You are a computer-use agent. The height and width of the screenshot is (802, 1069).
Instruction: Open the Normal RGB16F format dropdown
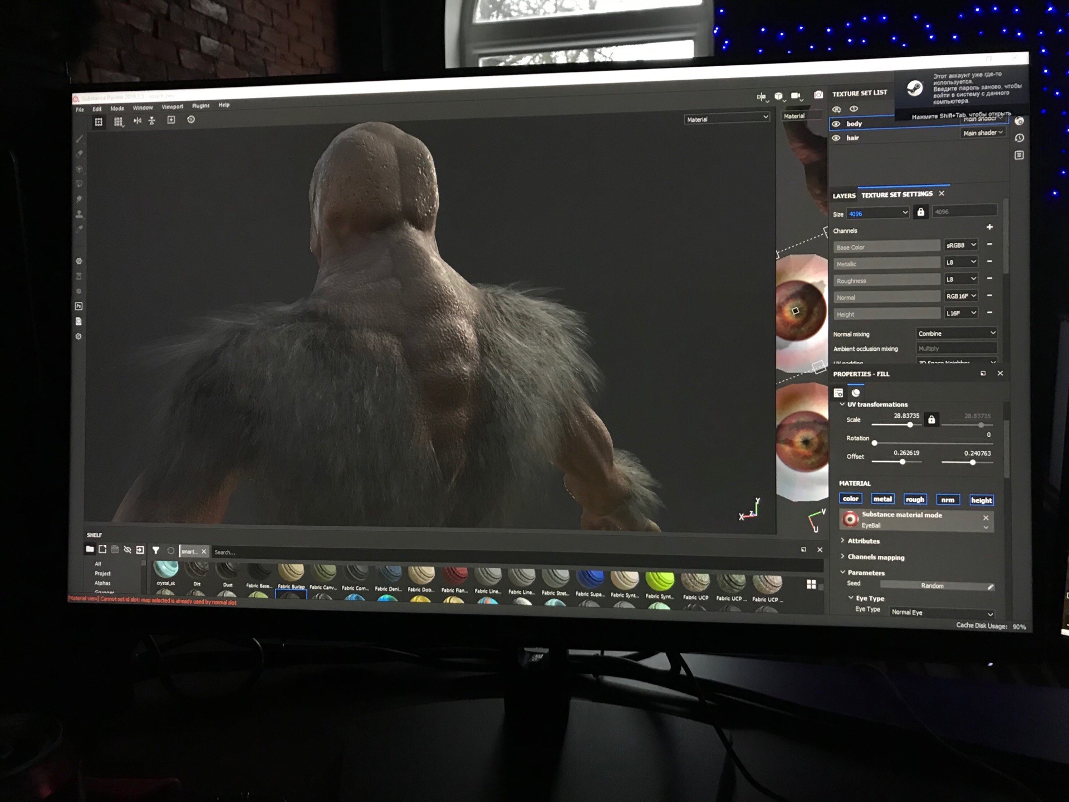[961, 296]
